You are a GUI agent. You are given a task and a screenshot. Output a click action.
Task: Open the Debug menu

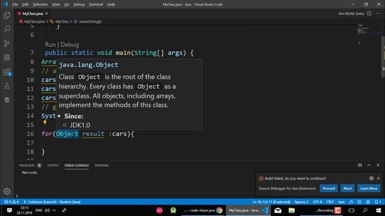[x=79, y=4]
